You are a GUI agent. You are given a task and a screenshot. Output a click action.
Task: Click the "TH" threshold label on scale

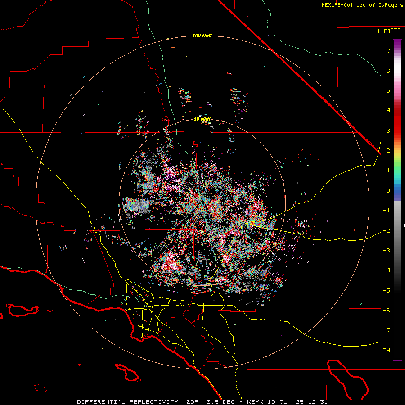(387, 351)
